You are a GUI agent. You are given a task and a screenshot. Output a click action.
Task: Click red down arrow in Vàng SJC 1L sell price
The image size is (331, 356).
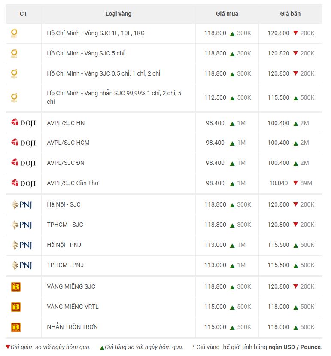point(295,33)
